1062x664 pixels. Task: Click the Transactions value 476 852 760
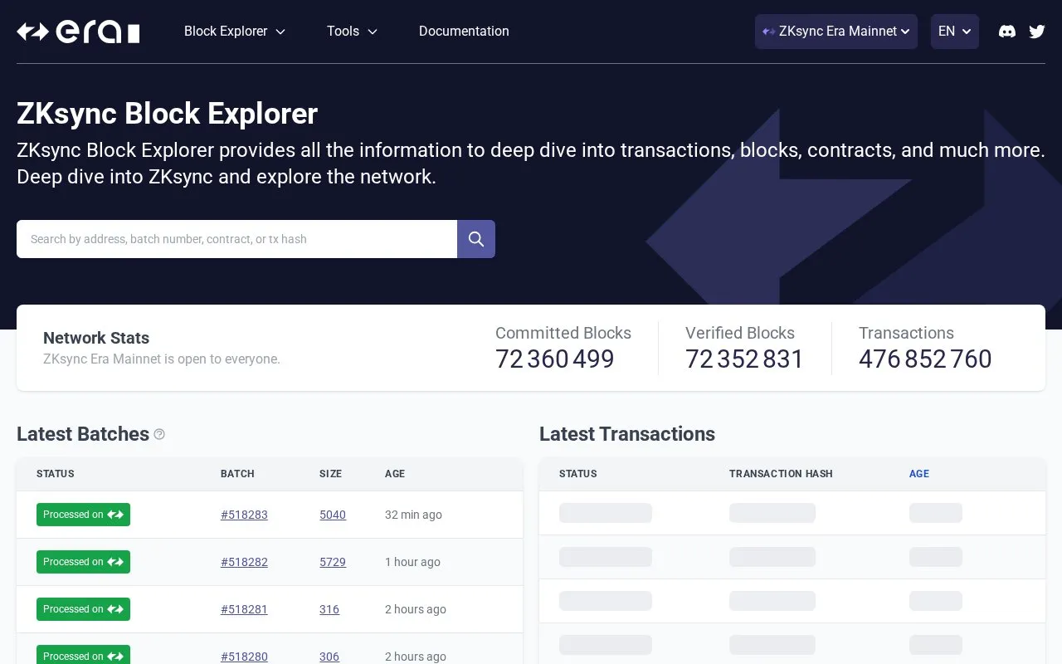coord(925,359)
